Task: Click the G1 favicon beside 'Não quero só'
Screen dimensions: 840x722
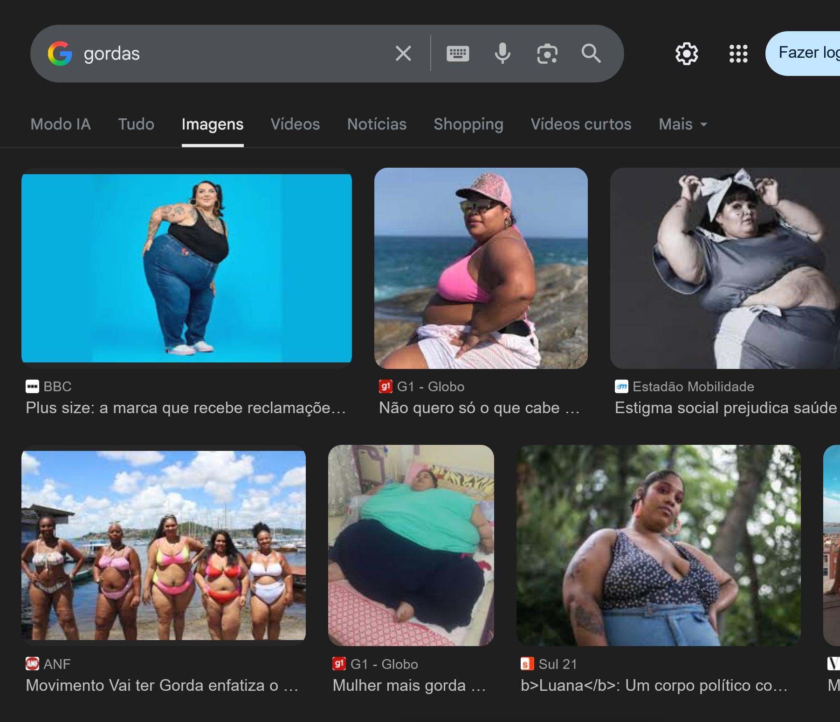Action: point(386,387)
